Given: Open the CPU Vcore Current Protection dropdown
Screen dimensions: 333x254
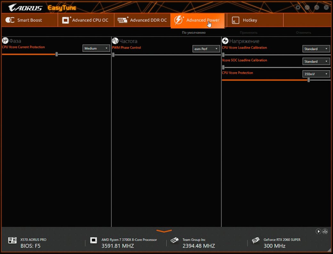Looking at the screenshot, I should click(96, 48).
